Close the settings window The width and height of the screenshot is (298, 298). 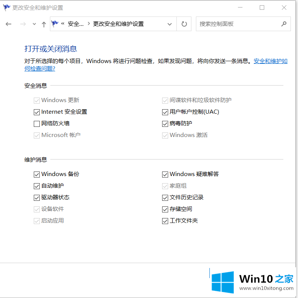284,8
